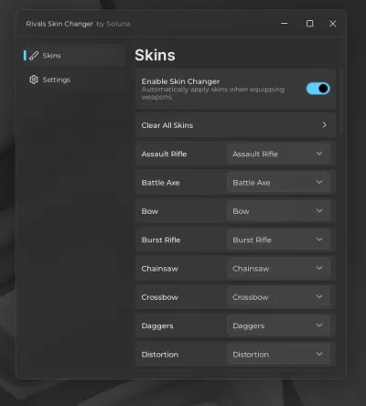This screenshot has height=406, width=366.
Task: Click the "Rivals Skin Changer" window title
Action: (59, 24)
